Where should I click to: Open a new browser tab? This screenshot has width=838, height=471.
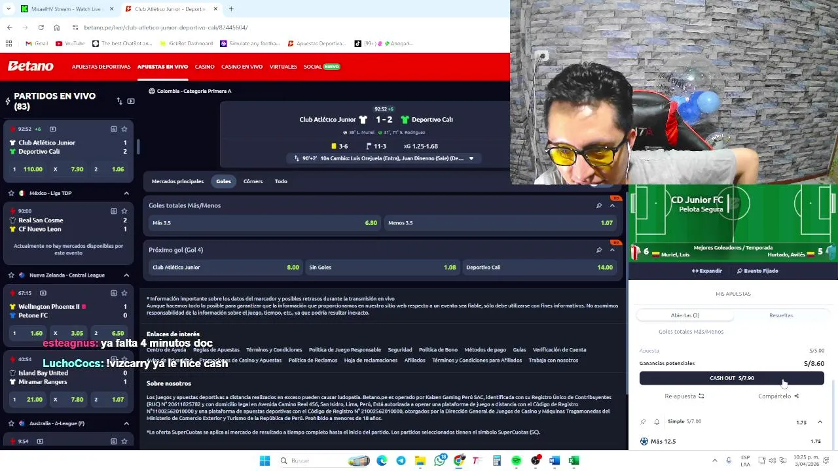coord(231,9)
